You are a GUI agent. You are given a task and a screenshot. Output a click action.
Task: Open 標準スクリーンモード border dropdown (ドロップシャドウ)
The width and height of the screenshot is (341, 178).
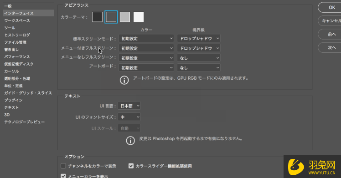click(199, 38)
